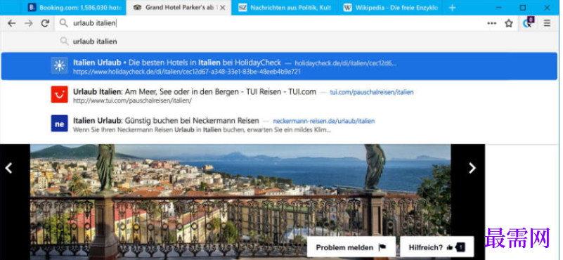Open the Cliqz extension icon with badge
The width and height of the screenshot is (563, 260).
point(528,22)
